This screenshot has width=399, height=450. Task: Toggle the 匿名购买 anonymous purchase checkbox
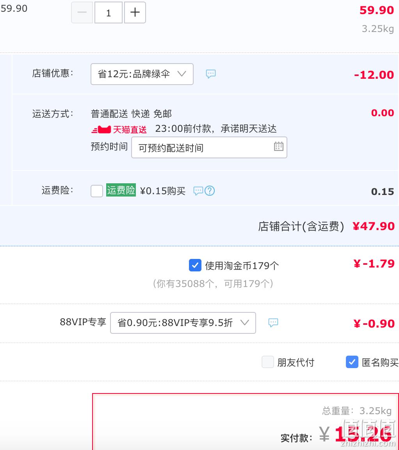(x=352, y=362)
